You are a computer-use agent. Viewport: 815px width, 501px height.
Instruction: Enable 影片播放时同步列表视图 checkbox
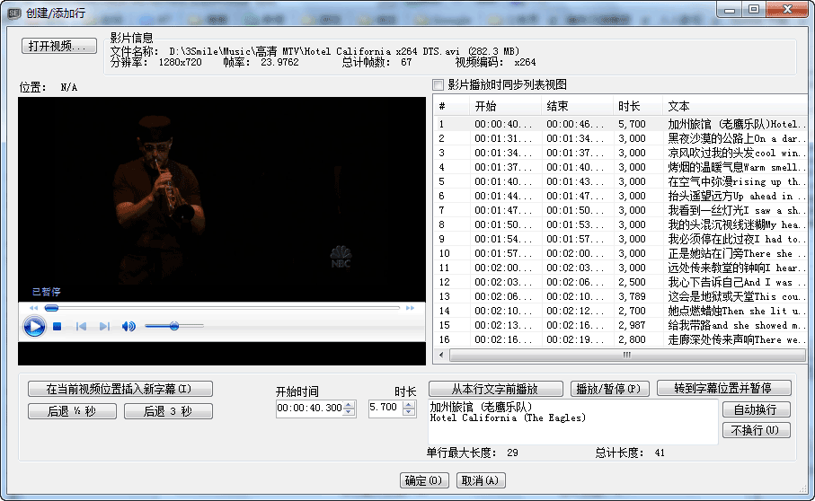[439, 84]
